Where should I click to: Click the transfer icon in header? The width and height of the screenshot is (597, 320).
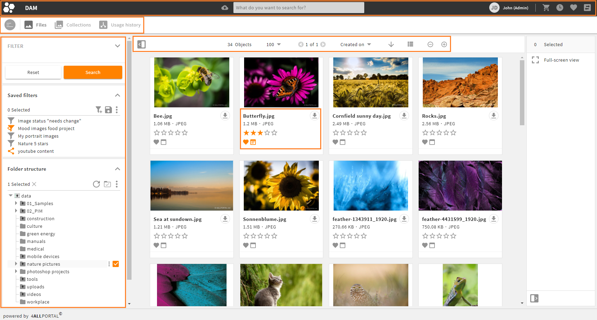[587, 8]
